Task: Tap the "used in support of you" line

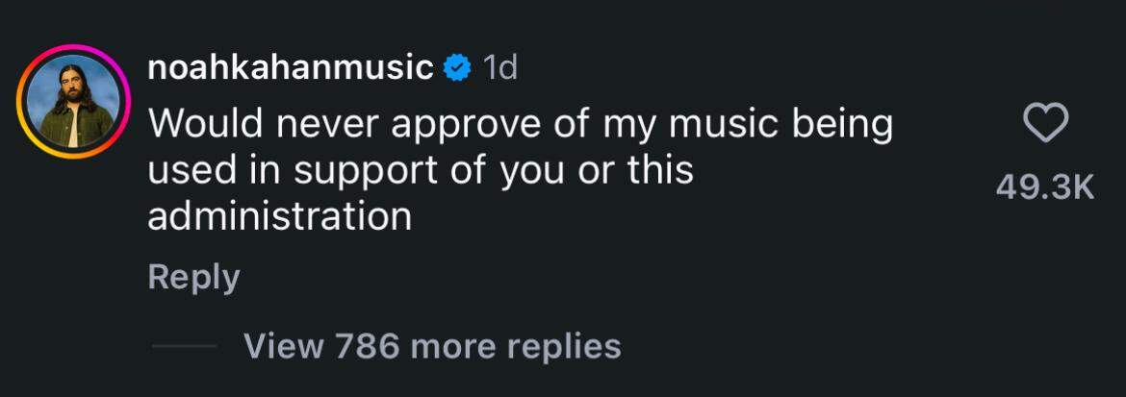Action: pos(421,171)
